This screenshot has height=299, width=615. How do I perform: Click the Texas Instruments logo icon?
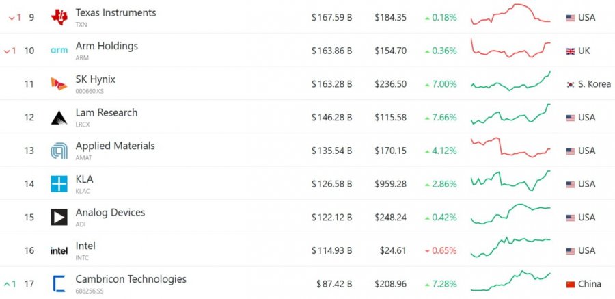point(59,17)
